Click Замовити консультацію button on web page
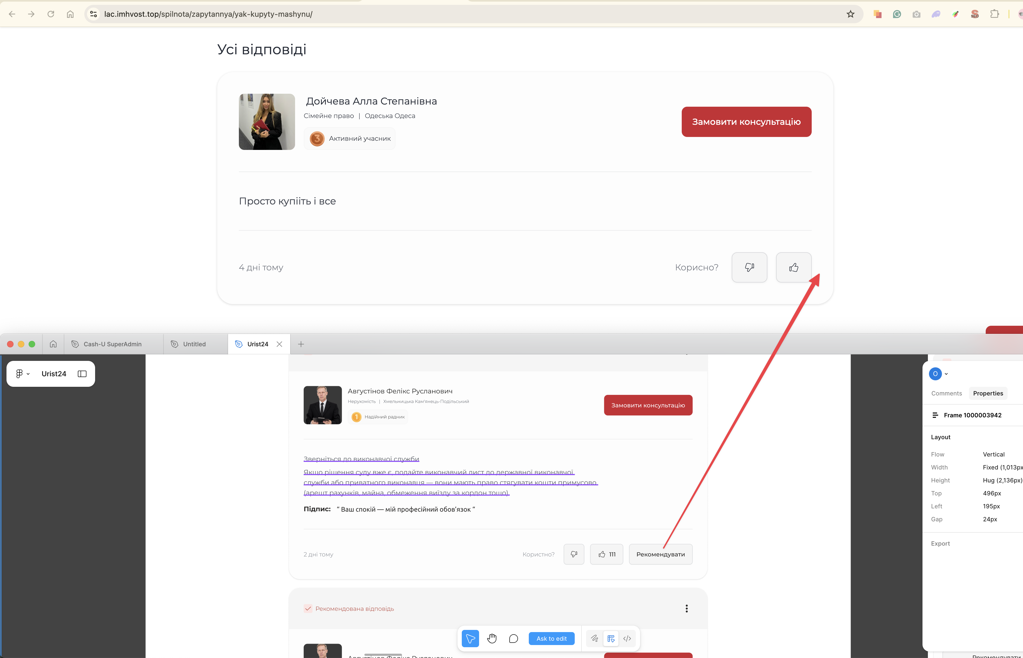 click(746, 122)
